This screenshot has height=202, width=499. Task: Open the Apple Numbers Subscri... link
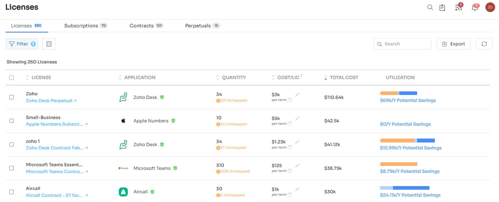coord(57,124)
